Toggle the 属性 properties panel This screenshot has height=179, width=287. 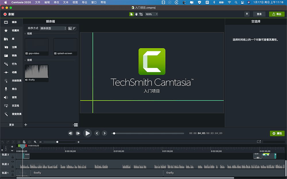[277, 133]
